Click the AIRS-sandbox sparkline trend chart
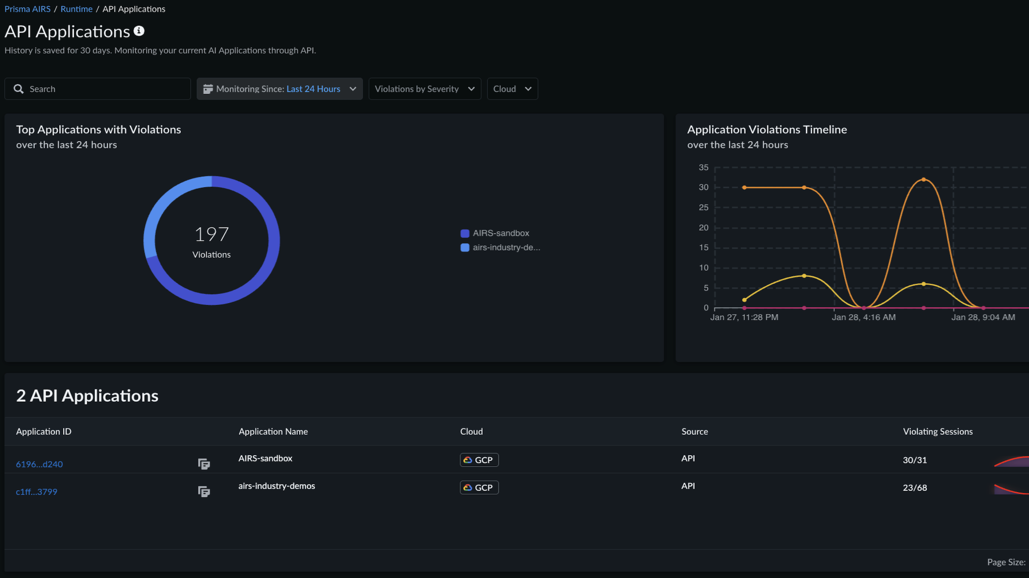 point(1012,461)
